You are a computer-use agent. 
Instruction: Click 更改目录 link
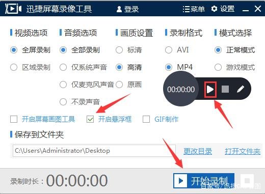pos(198,151)
